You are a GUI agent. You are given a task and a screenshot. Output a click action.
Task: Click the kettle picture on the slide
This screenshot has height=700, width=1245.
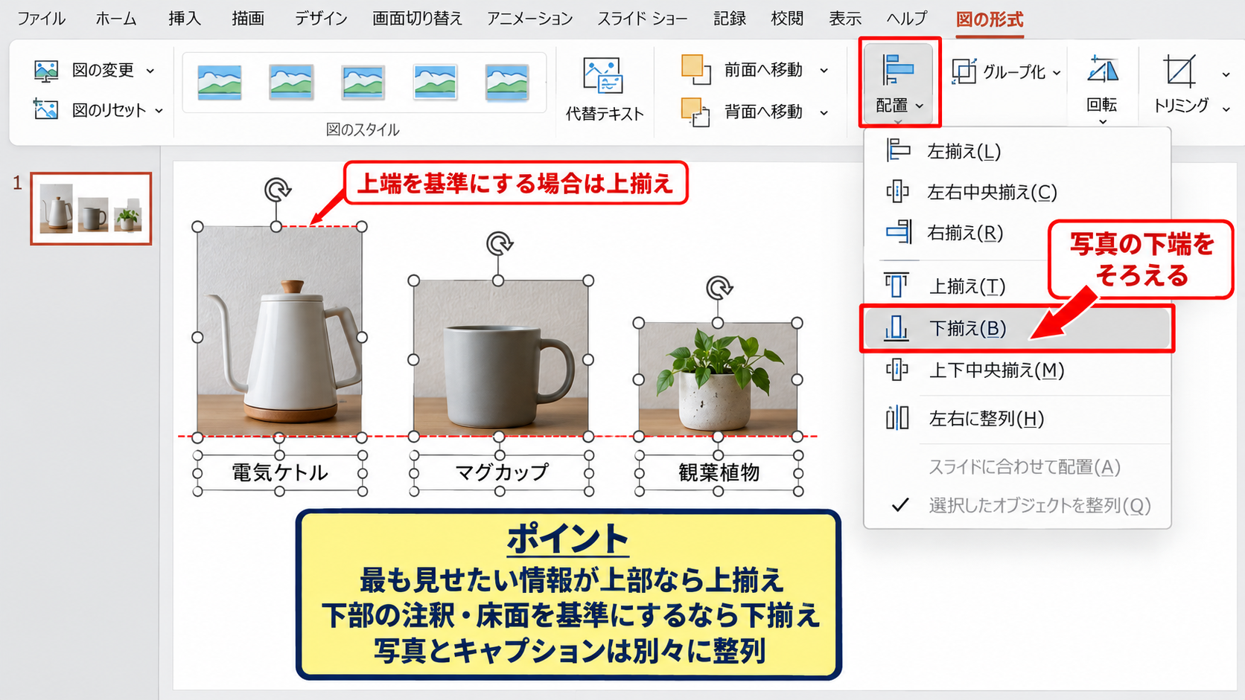click(x=279, y=331)
